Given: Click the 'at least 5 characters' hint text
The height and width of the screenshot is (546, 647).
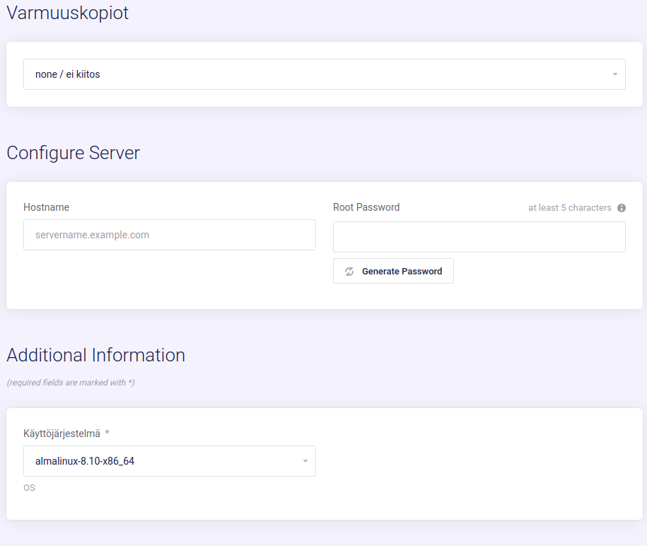Looking at the screenshot, I should [x=569, y=208].
